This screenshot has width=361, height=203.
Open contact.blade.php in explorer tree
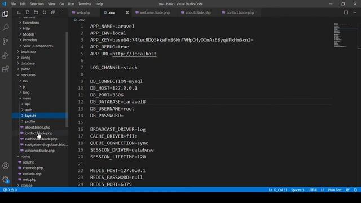pos(38,133)
